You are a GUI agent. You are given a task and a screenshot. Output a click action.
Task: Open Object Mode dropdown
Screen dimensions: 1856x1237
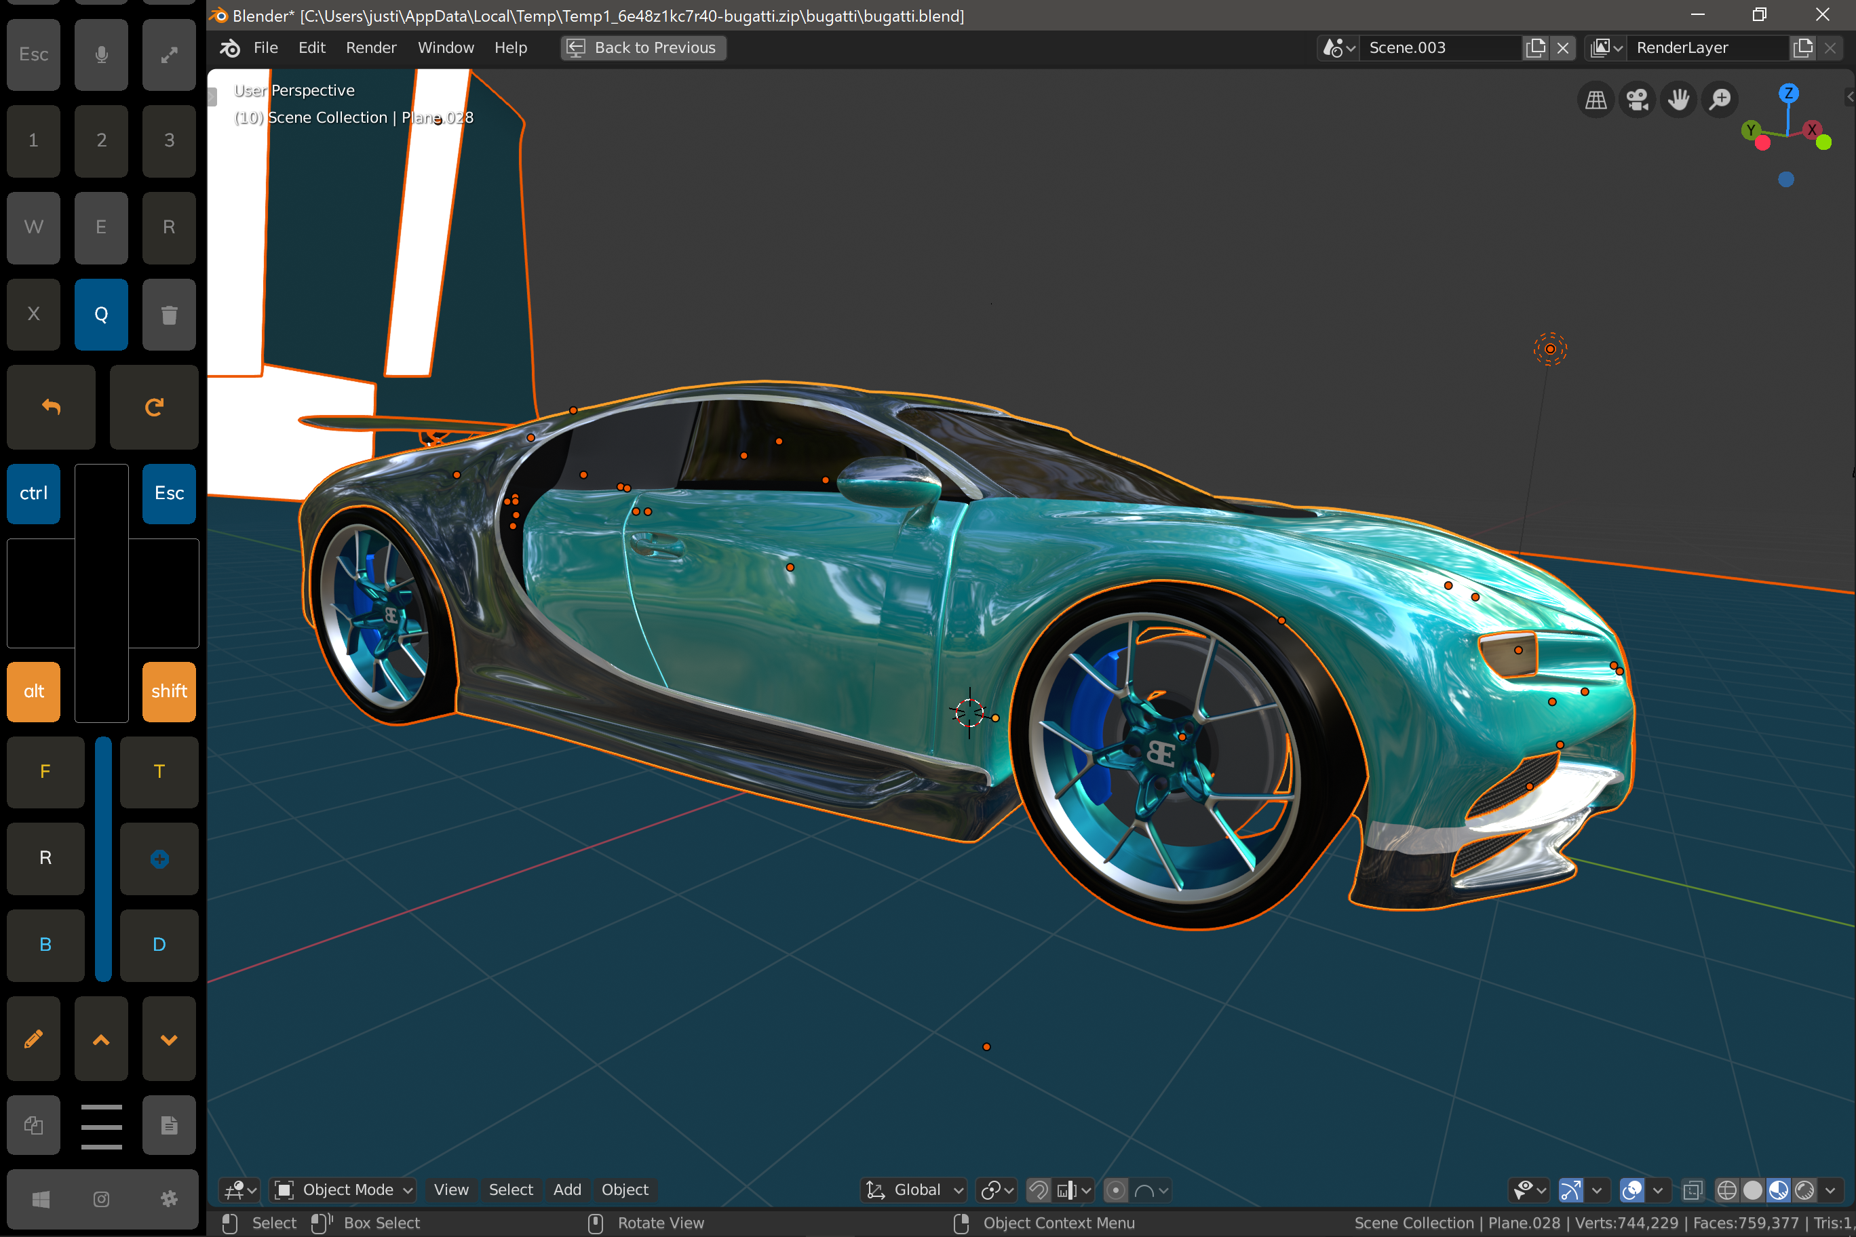click(x=343, y=1190)
